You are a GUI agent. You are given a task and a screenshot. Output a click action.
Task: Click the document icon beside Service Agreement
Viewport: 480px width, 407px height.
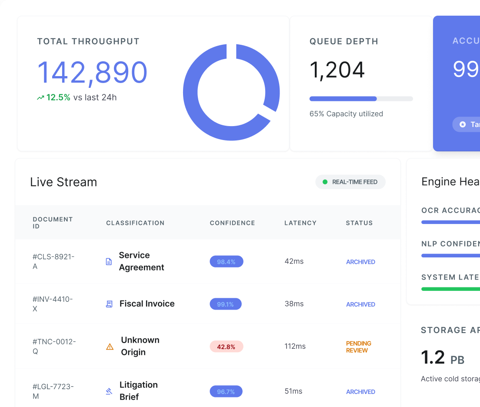pyautogui.click(x=109, y=261)
